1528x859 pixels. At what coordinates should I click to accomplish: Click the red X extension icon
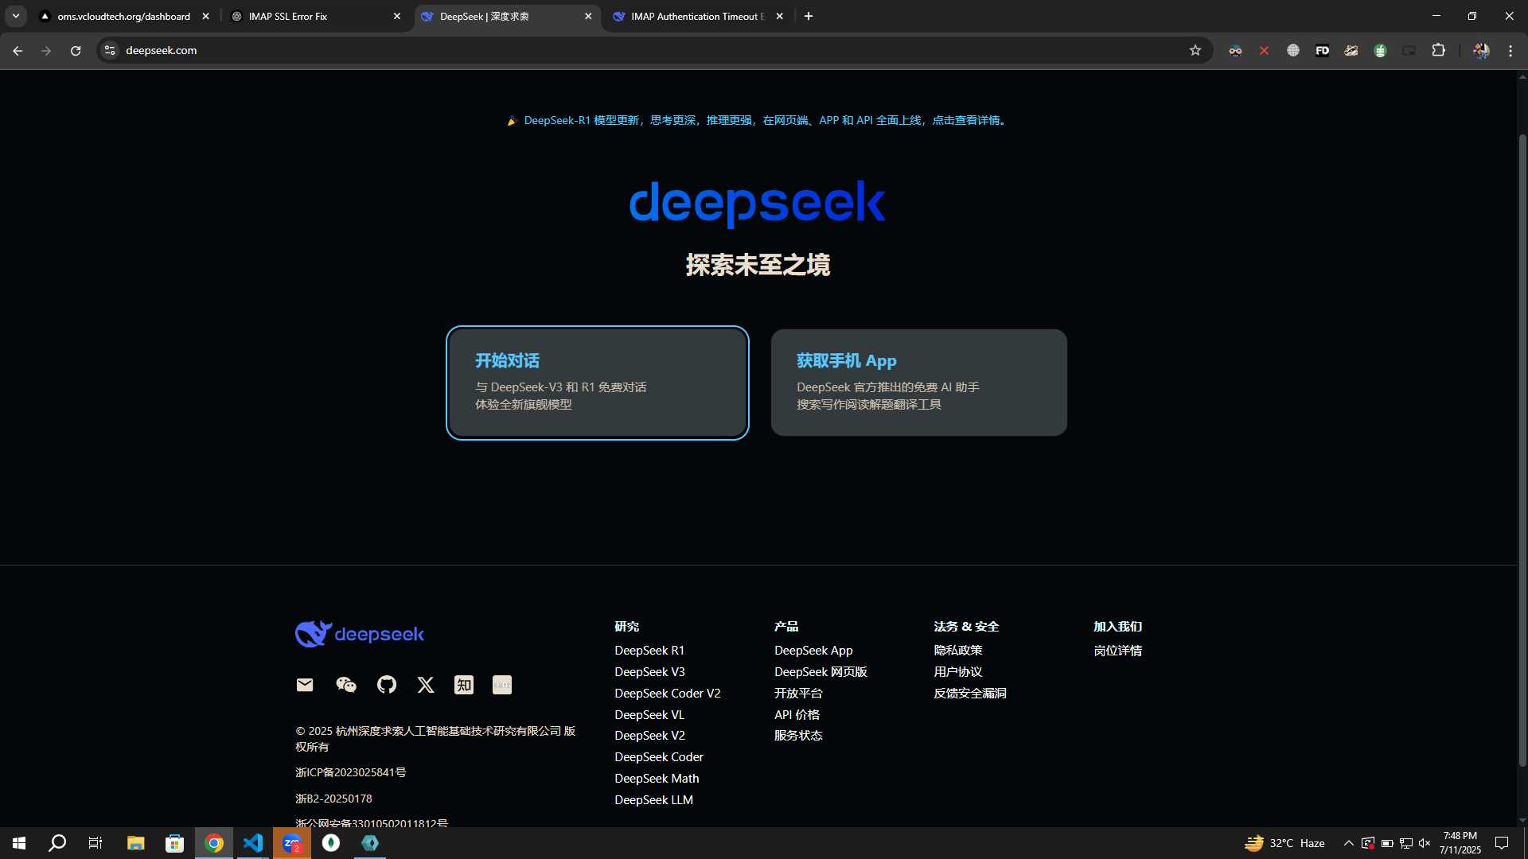1264,50
